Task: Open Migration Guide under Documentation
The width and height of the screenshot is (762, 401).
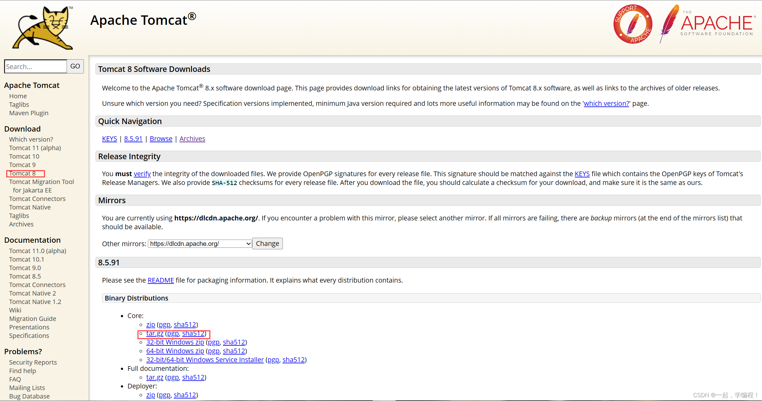Action: tap(33, 318)
